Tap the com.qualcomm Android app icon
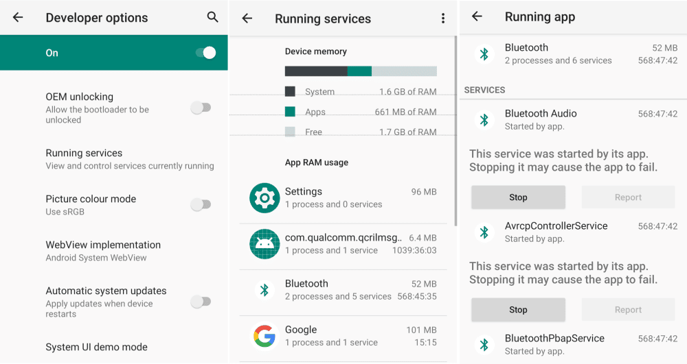Viewport: 687px width, 364px height. point(264,244)
